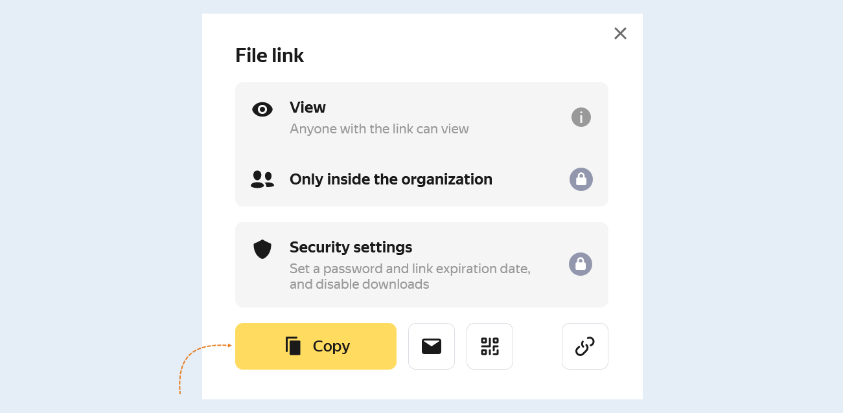Click the password and expiration description text
Image resolution: width=843 pixels, height=413 pixels.
pyautogui.click(x=410, y=276)
